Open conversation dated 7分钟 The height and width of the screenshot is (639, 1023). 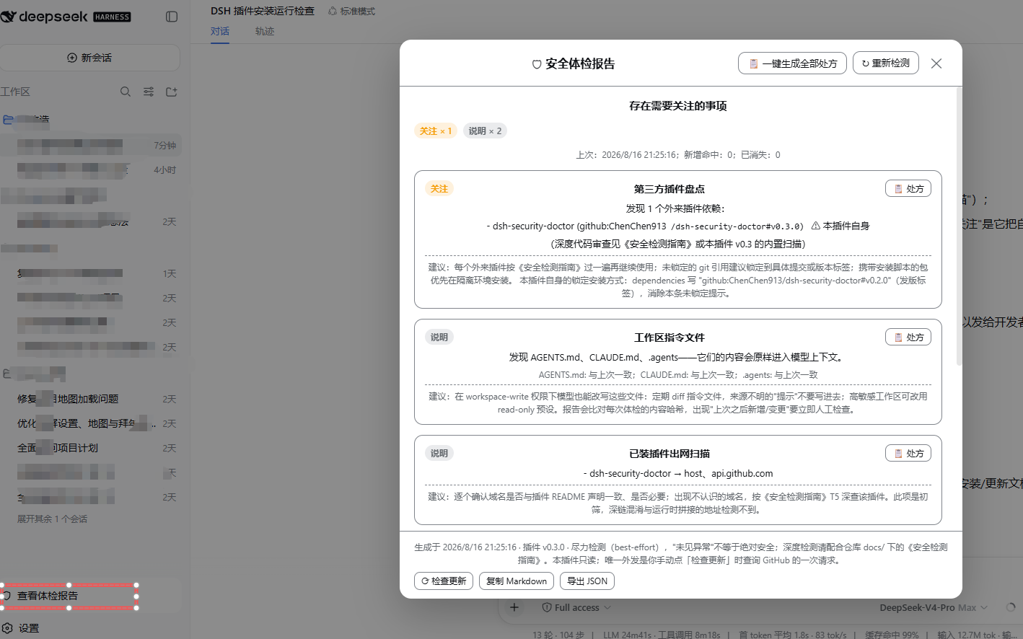tap(91, 145)
